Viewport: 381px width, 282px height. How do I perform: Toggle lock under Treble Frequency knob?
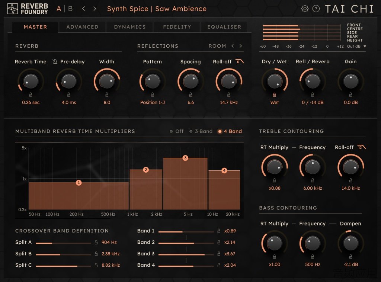pyautogui.click(x=313, y=180)
